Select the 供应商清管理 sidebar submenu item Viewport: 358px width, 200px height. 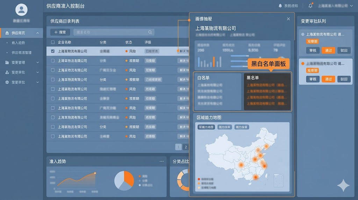22,52
